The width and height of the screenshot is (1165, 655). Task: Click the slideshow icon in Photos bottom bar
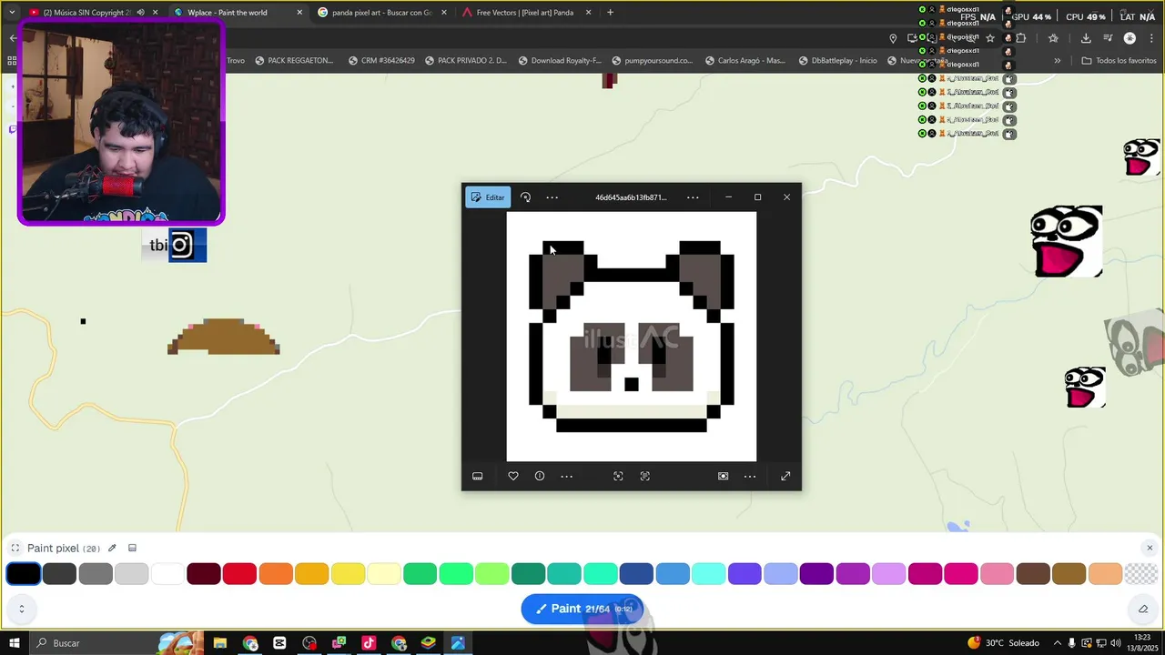tap(723, 476)
